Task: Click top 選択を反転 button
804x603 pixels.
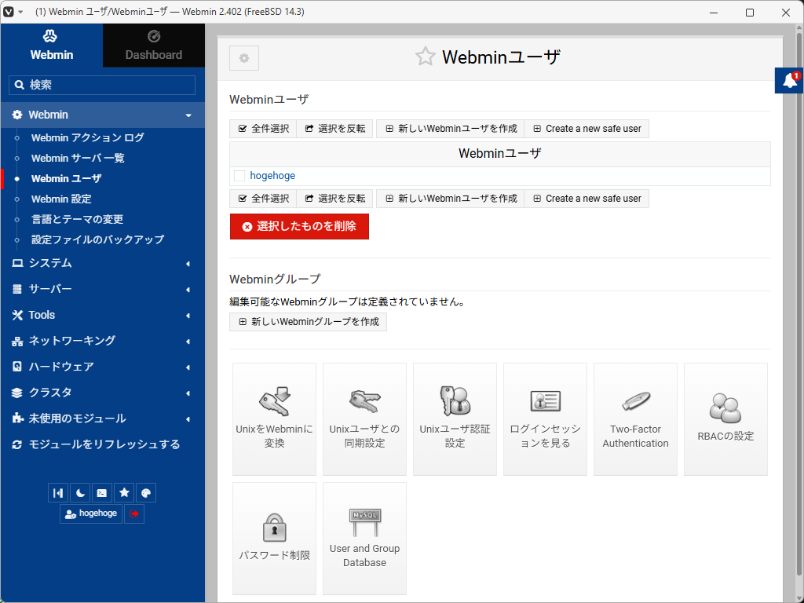Action: click(335, 129)
